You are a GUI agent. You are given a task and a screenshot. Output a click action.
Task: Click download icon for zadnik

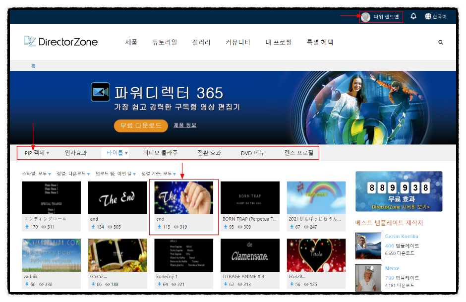click(27, 284)
